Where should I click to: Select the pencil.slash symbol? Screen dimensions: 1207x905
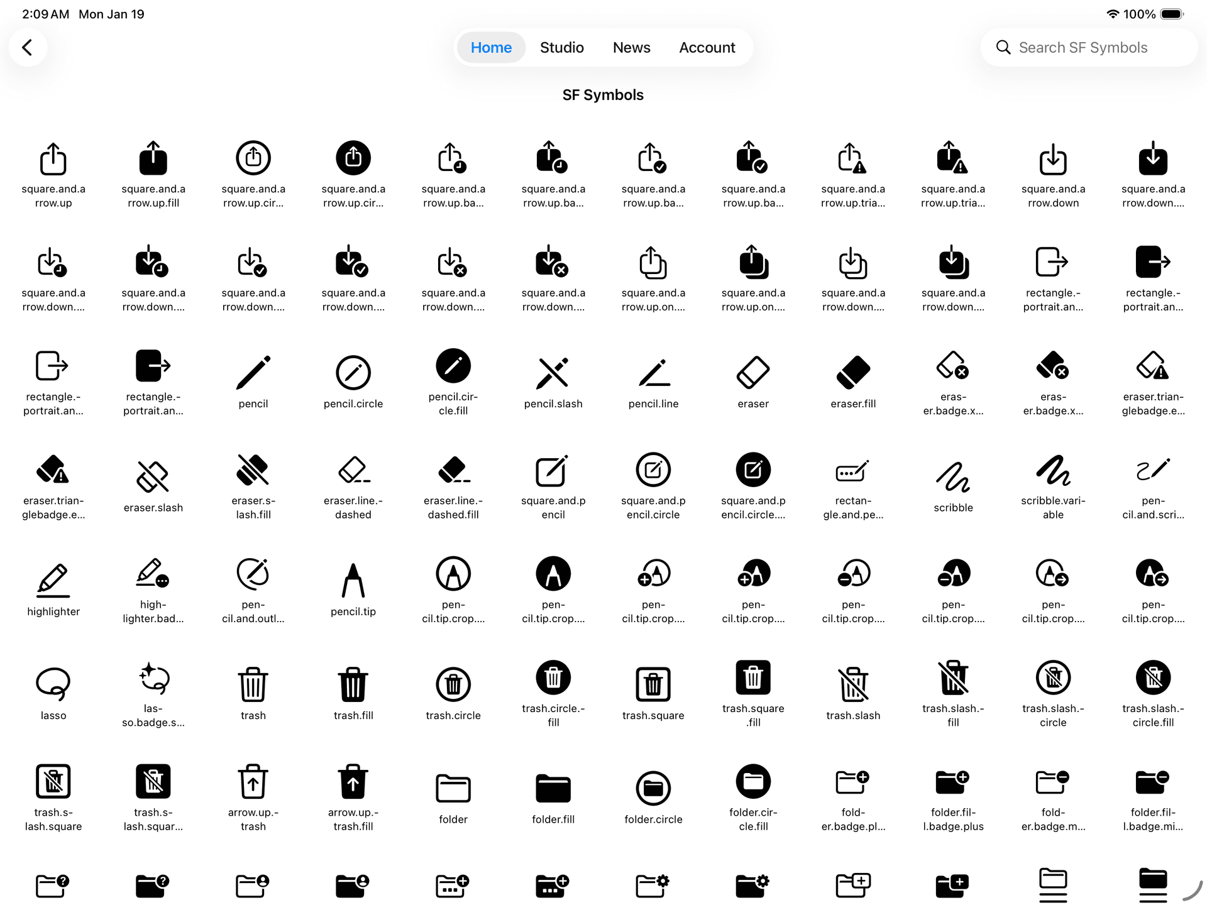pos(553,372)
